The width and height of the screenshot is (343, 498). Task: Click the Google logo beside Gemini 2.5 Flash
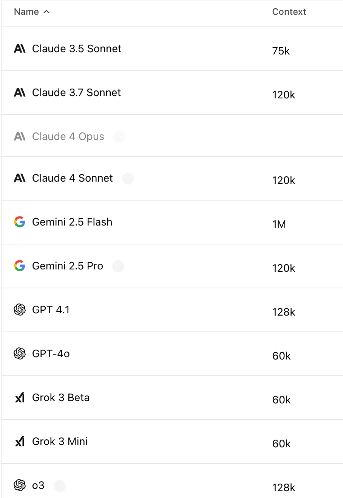tap(20, 222)
